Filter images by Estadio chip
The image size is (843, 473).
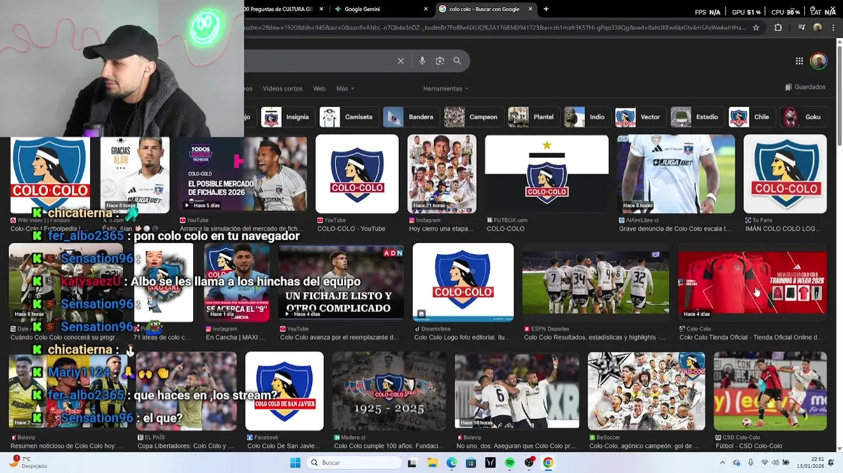(696, 117)
